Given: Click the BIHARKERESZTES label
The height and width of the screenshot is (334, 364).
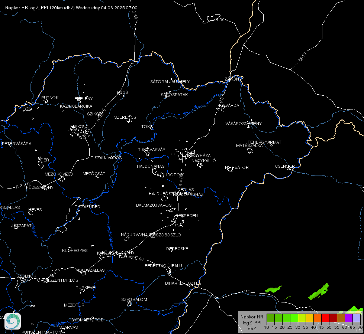Looking at the screenshot, I should (183, 283).
